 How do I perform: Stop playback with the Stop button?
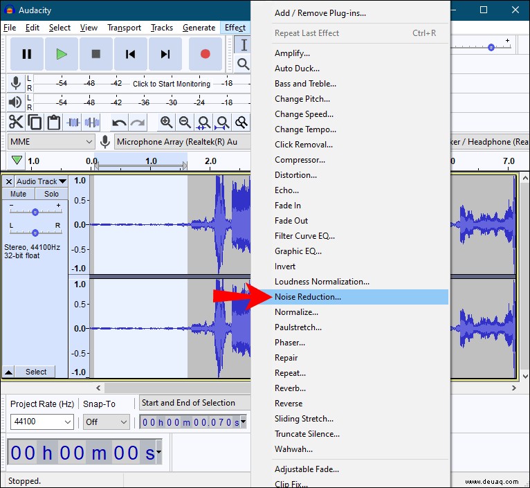(x=96, y=54)
